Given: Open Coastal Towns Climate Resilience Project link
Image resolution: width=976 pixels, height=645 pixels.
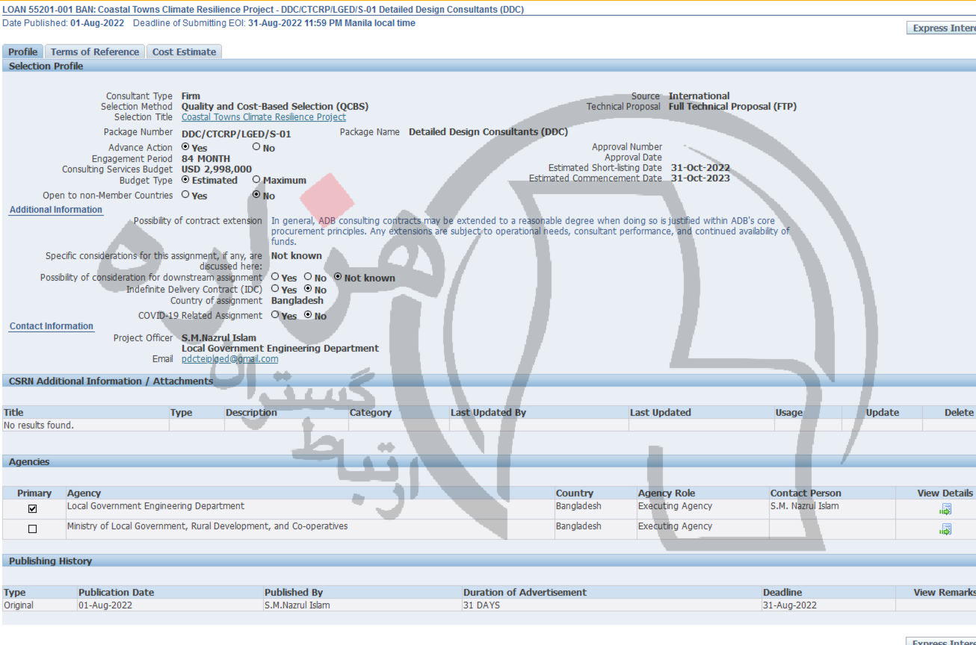Looking at the screenshot, I should pyautogui.click(x=263, y=117).
